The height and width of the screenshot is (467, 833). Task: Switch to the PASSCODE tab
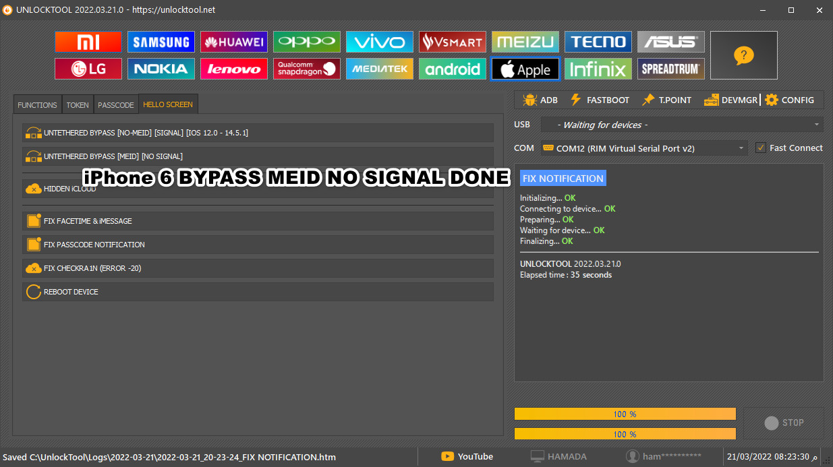coord(116,105)
